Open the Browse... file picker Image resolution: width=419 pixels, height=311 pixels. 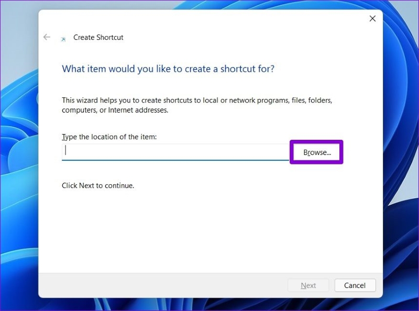(x=317, y=152)
